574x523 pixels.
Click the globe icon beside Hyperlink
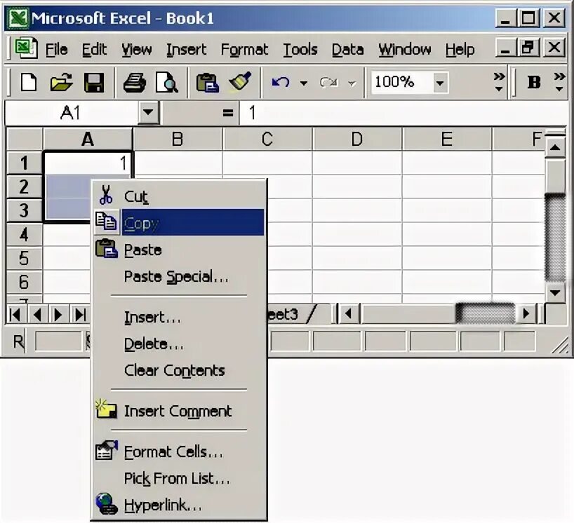(x=106, y=504)
